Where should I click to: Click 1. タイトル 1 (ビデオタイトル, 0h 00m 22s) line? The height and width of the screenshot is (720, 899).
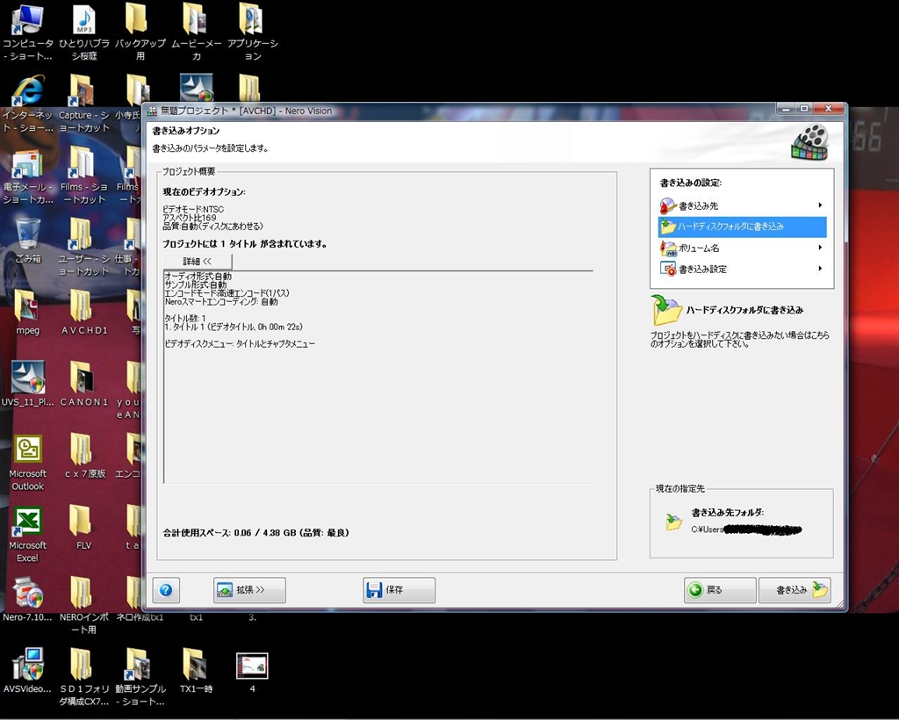point(234,327)
